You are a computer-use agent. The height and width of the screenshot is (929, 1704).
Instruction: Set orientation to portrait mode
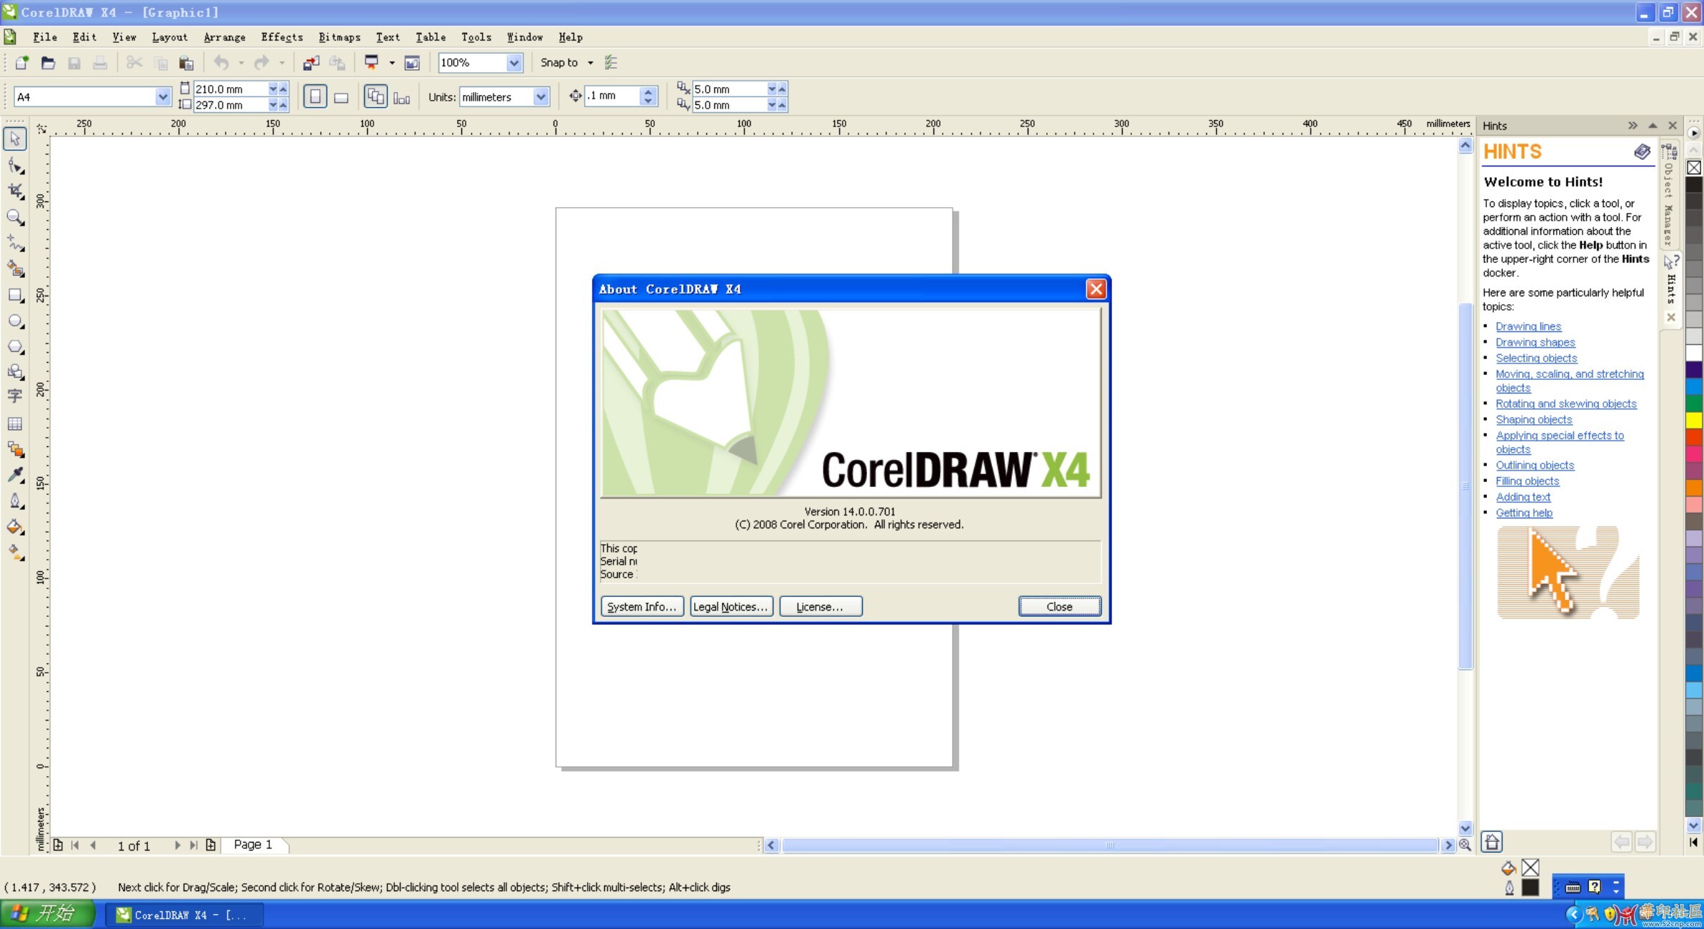315,96
